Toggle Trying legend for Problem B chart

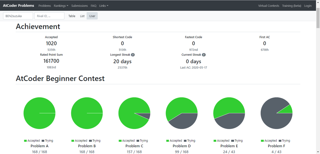95,141
